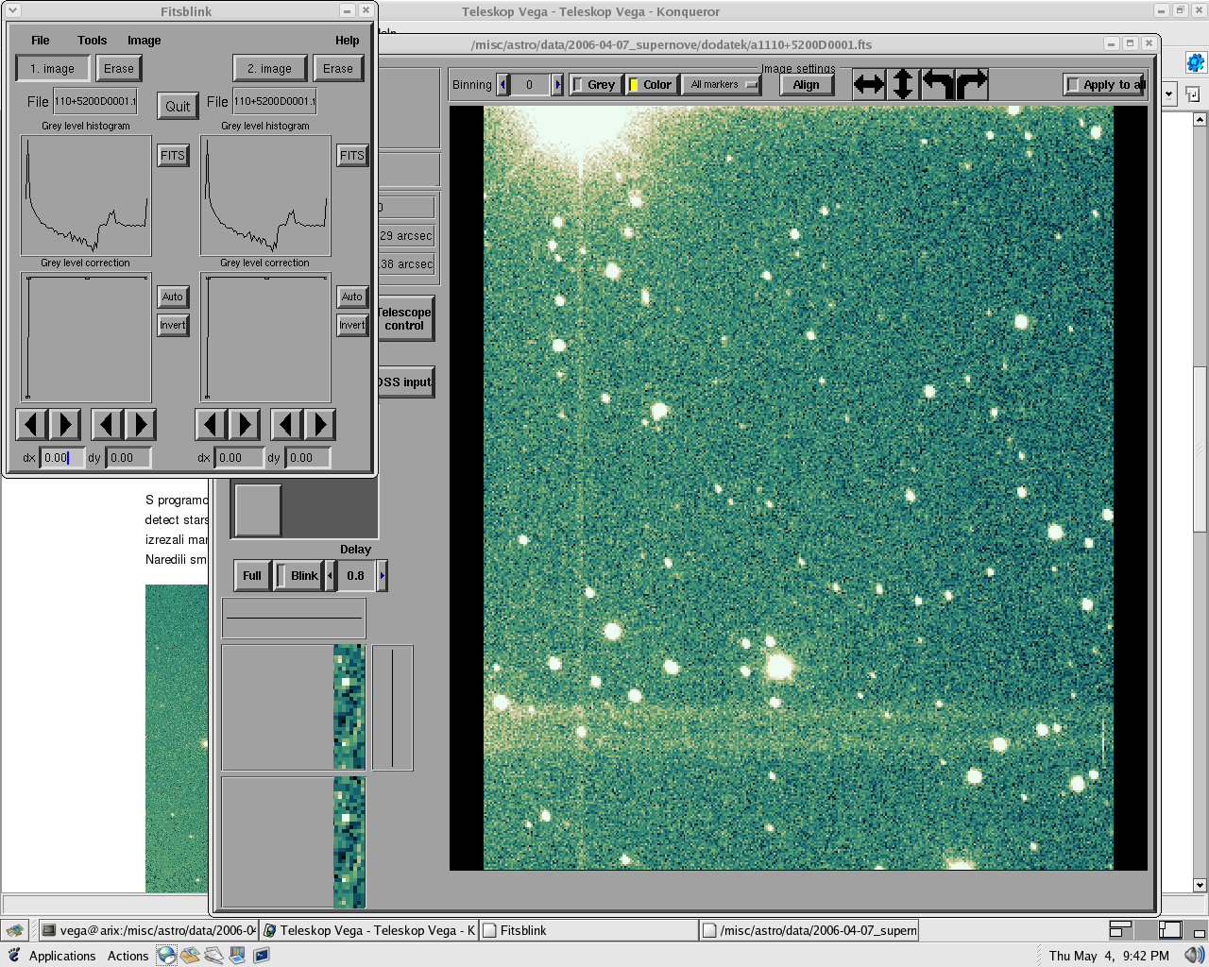This screenshot has width=1209, height=967.
Task: Open the Tools menu in Fitsblink
Action: pyautogui.click(x=93, y=41)
